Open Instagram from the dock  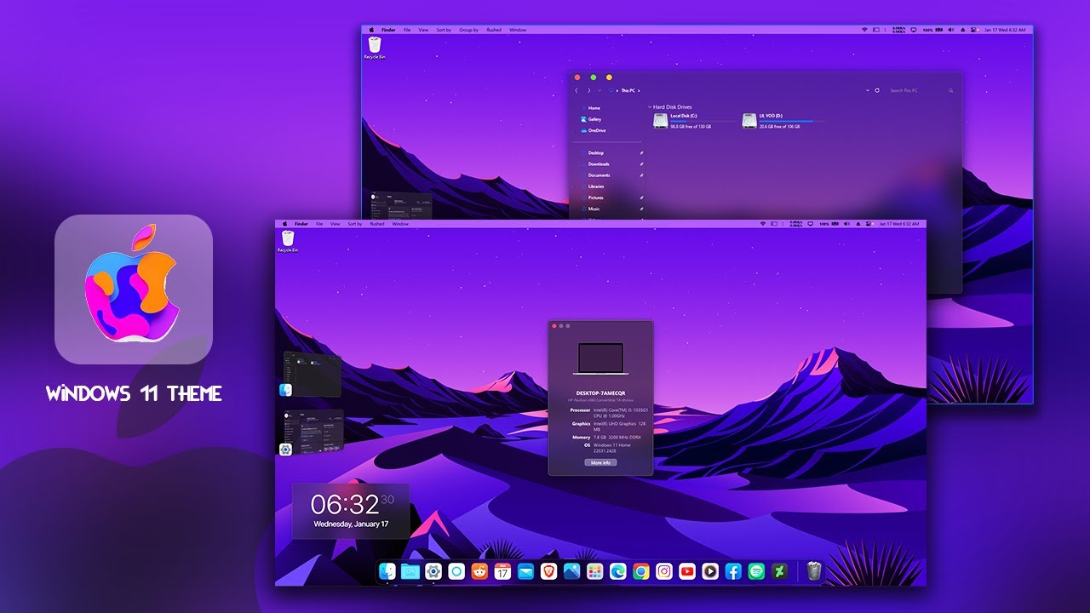click(x=664, y=571)
